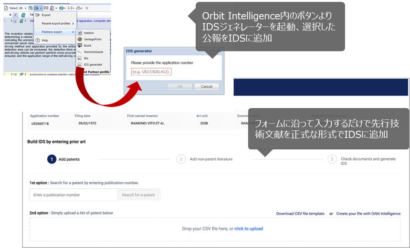Image resolution: width=410 pixels, height=248 pixels.
Task: Click the art unit value 2058
Action: click(204, 124)
